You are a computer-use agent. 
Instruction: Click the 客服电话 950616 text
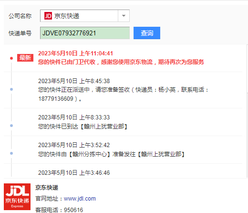pyautogui.click(x=59, y=210)
